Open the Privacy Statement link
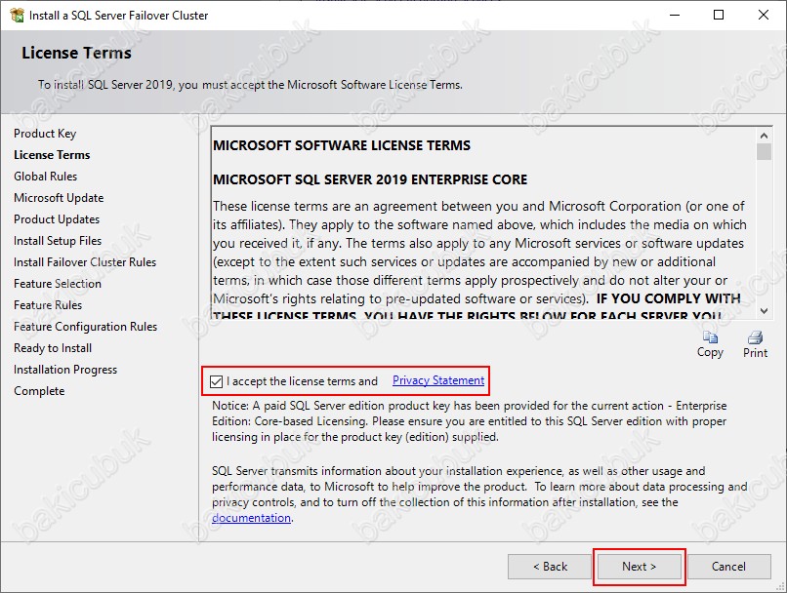The height and width of the screenshot is (593, 787). point(438,380)
